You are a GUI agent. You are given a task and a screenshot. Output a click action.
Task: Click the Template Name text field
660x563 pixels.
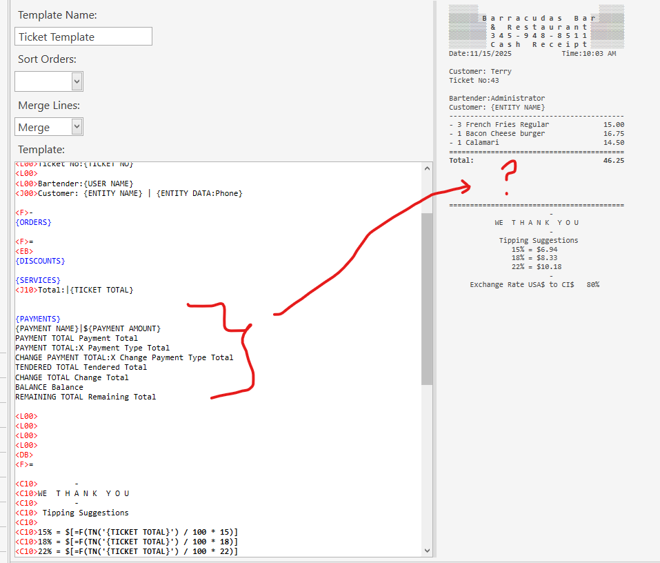(x=83, y=37)
